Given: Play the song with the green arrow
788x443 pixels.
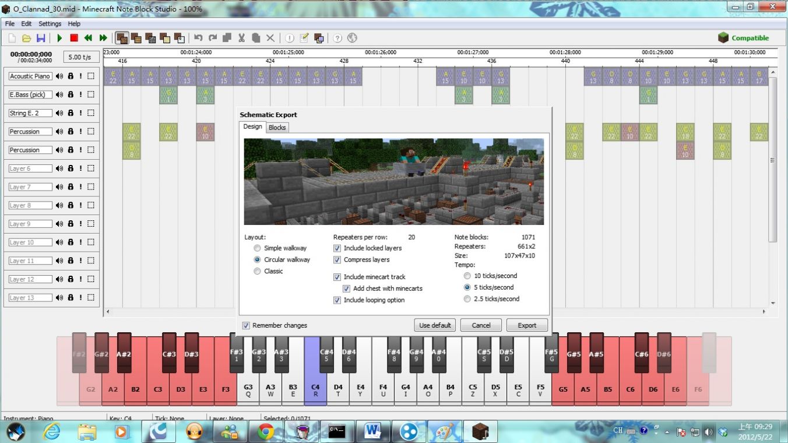Looking at the screenshot, I should (x=59, y=38).
